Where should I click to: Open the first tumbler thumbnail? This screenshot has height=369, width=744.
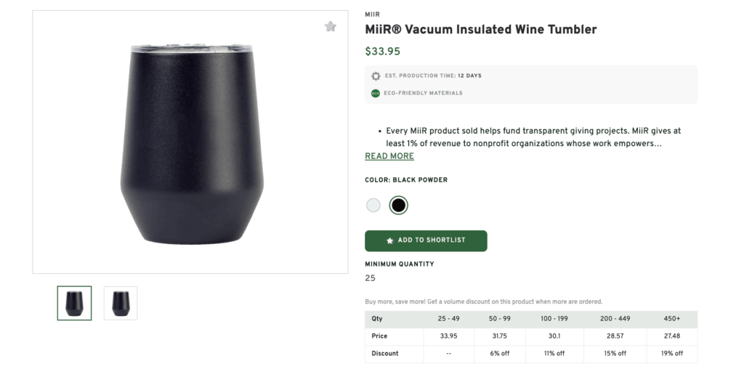tap(75, 303)
